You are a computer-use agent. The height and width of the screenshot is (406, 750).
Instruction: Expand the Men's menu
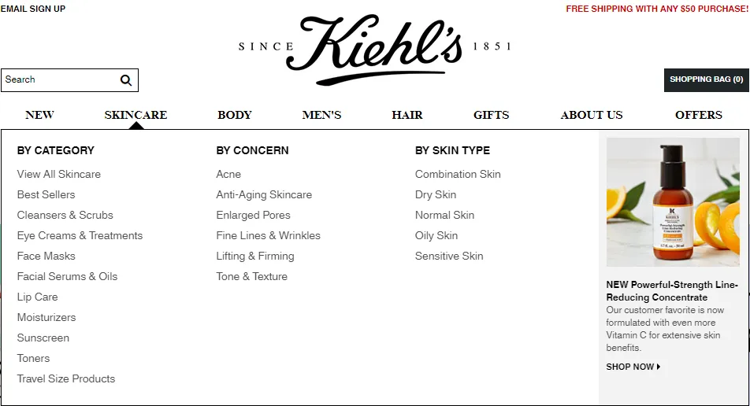(x=321, y=115)
